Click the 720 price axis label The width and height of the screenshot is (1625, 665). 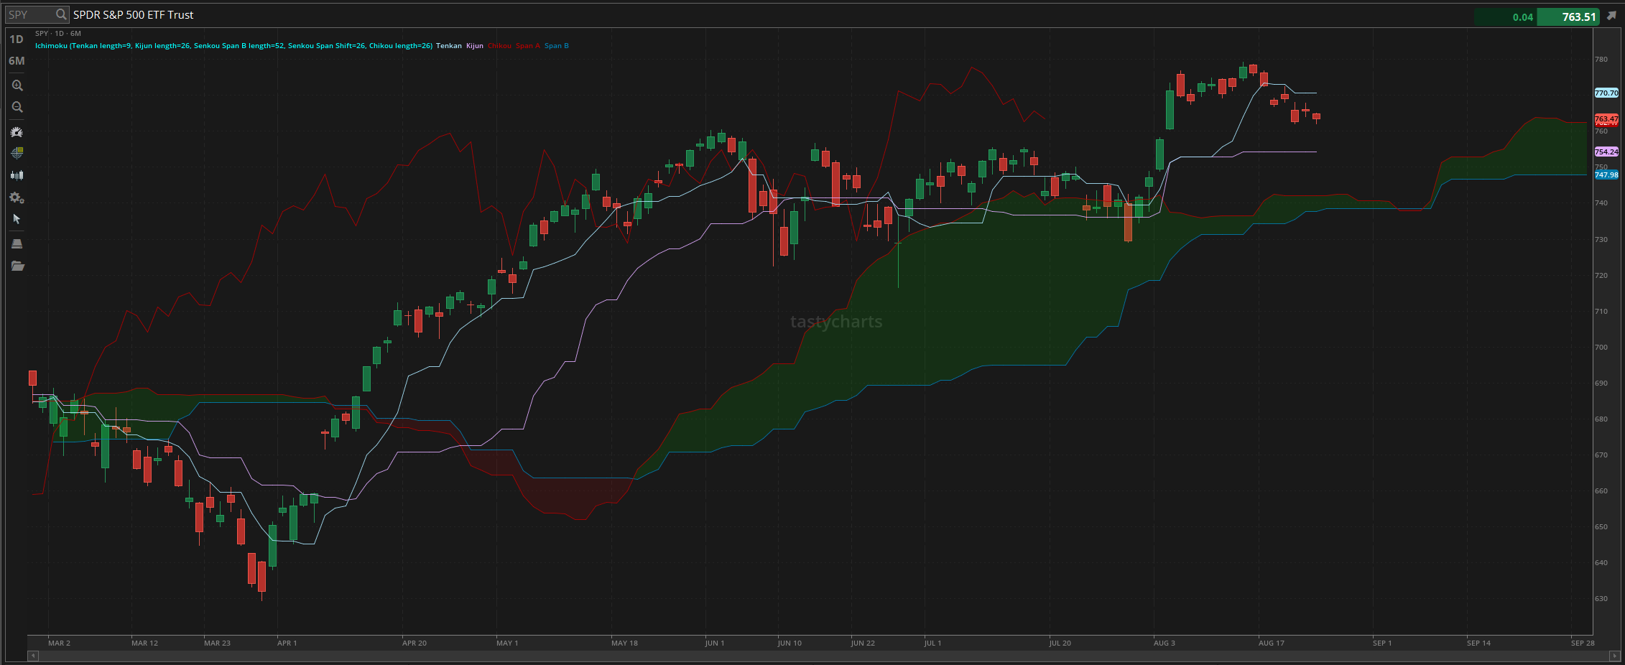(1601, 275)
